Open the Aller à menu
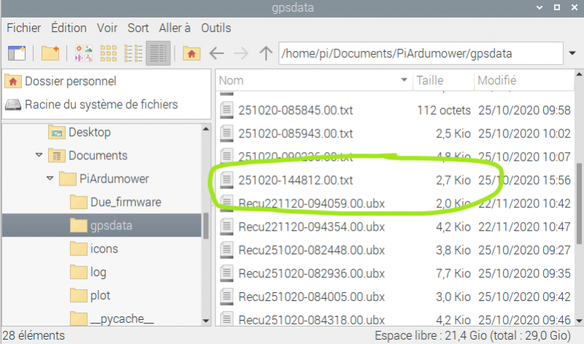The height and width of the screenshot is (344, 584). coord(174,28)
